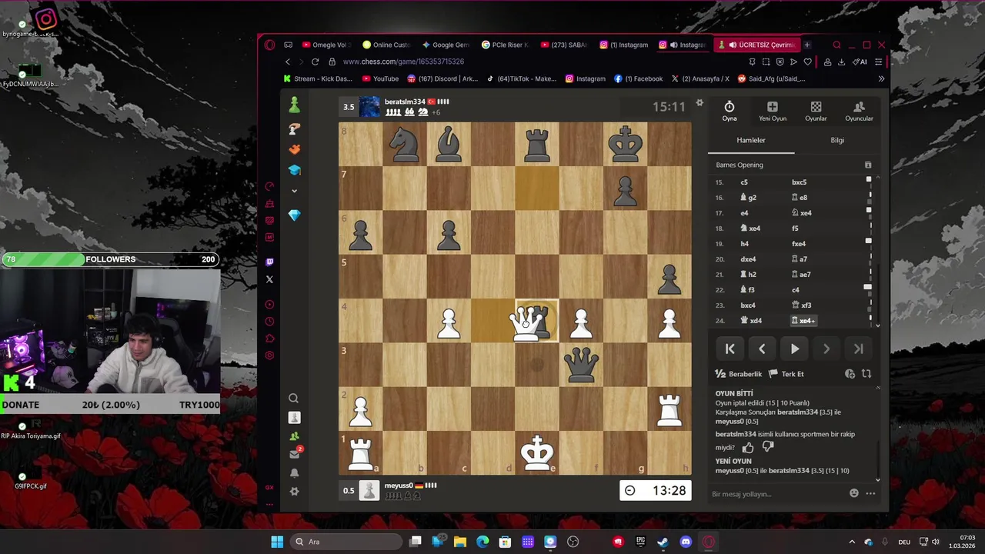Give thumbs up for sportsmanship
Image resolution: width=985 pixels, height=554 pixels.
point(748,447)
